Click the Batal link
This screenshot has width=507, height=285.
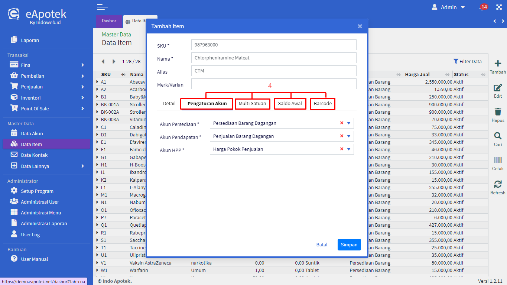click(x=322, y=244)
